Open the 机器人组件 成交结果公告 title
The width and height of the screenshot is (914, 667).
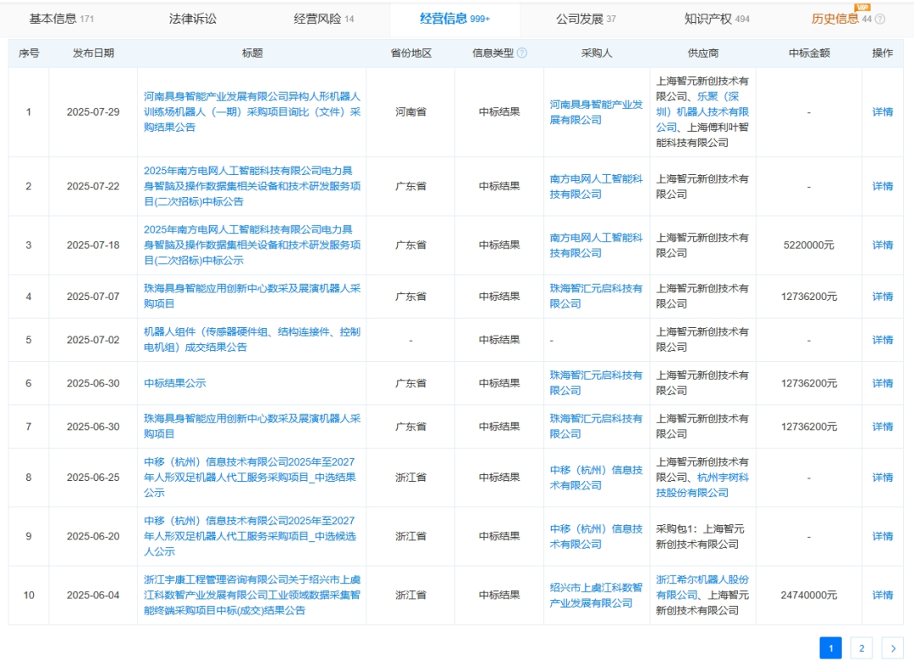point(252,339)
